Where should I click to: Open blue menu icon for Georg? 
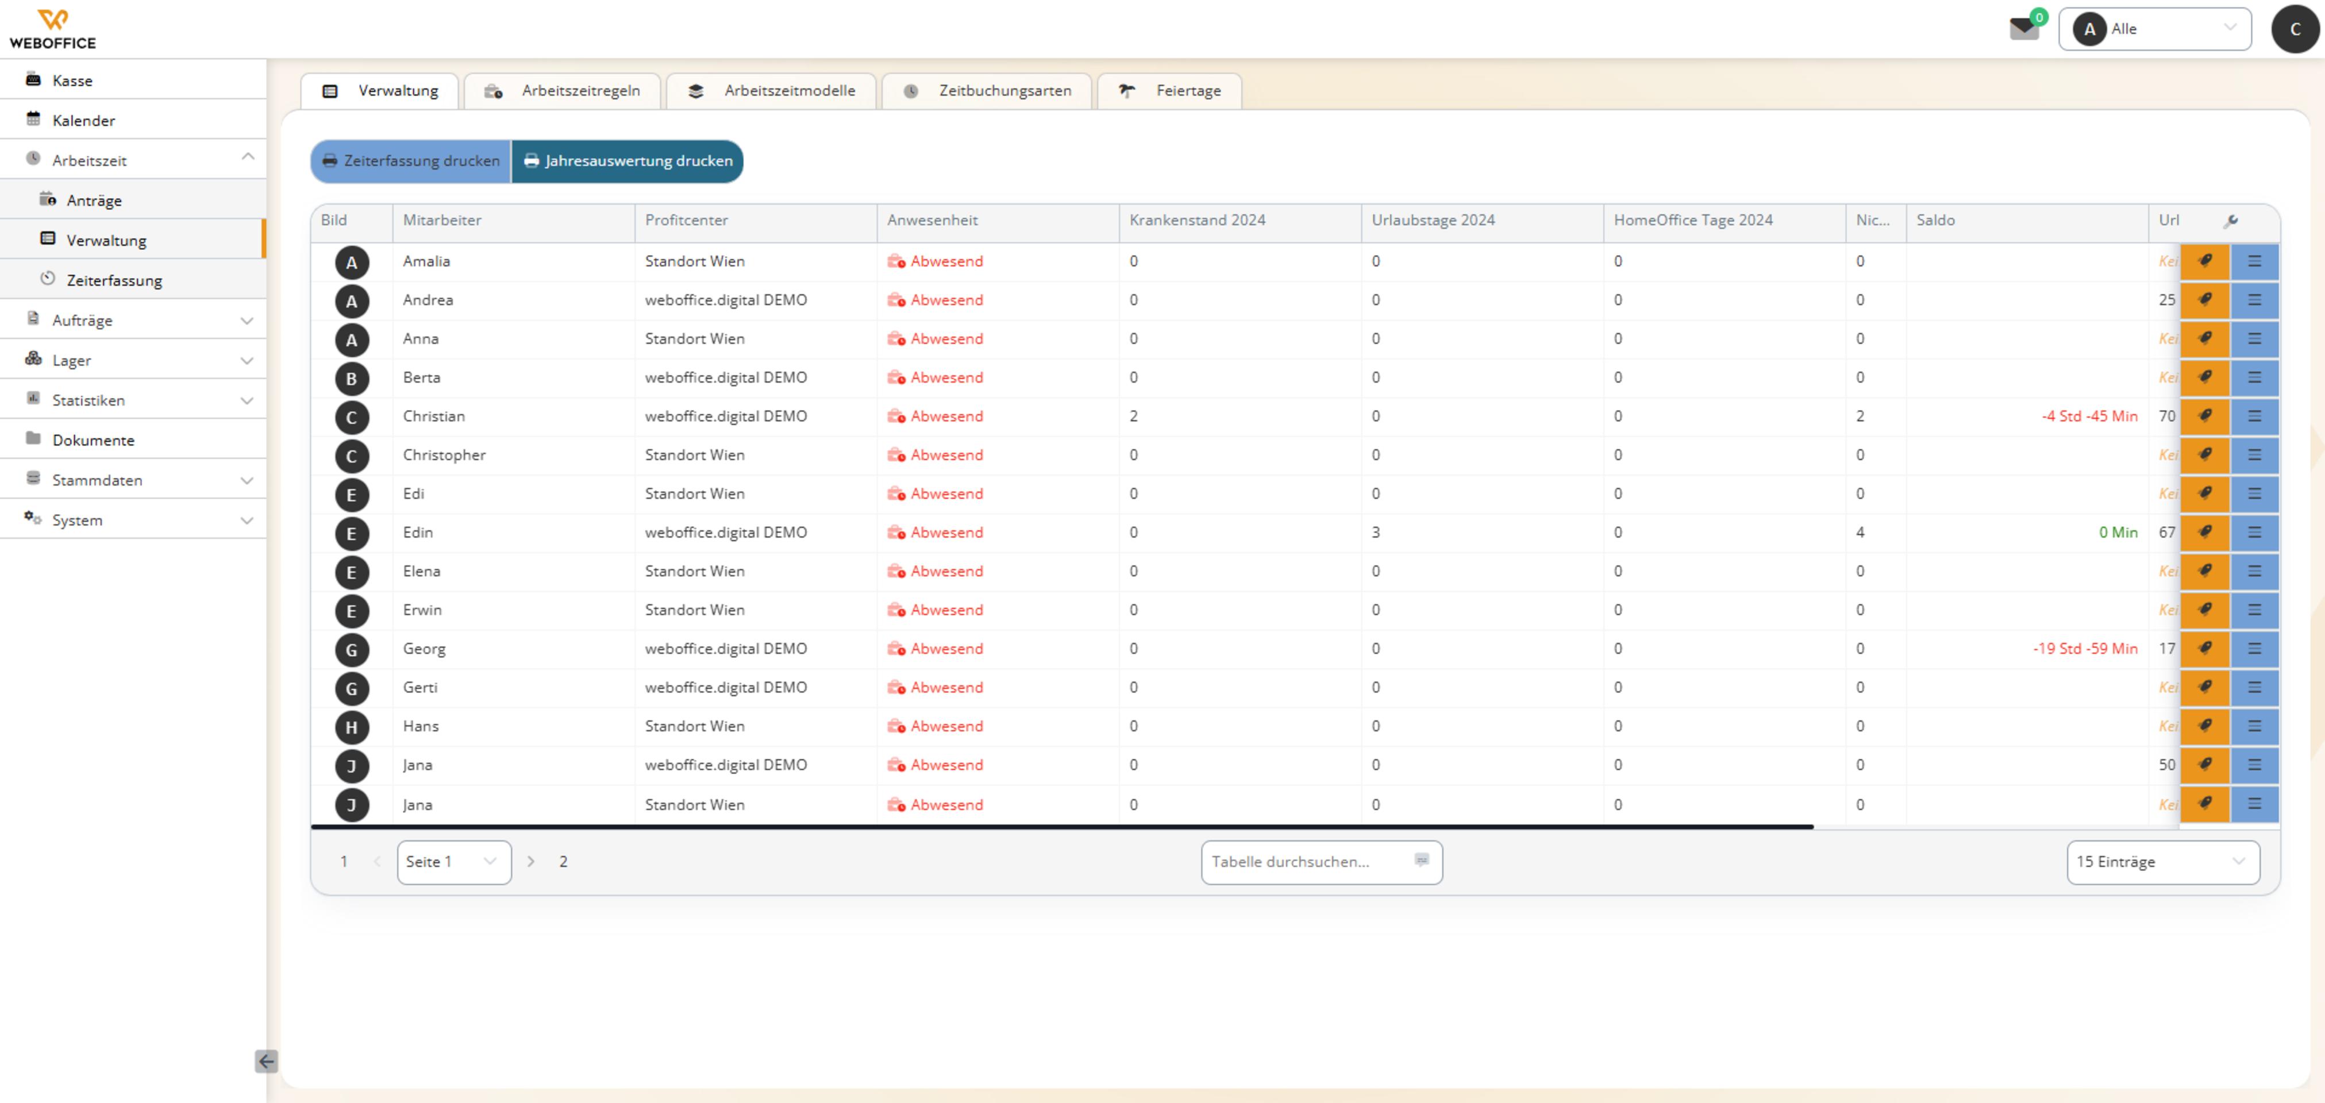coord(2254,650)
